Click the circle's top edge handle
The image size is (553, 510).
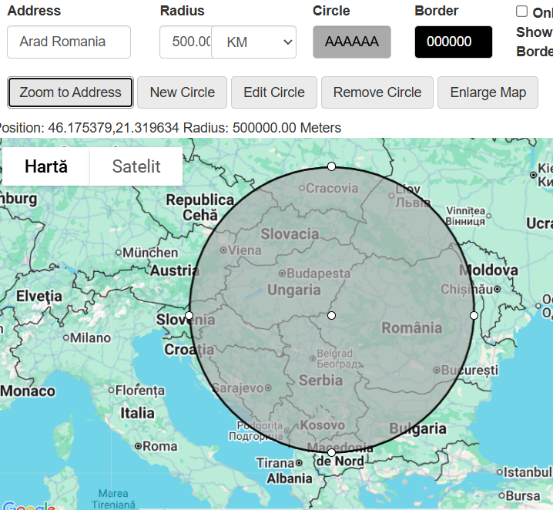coord(331,166)
